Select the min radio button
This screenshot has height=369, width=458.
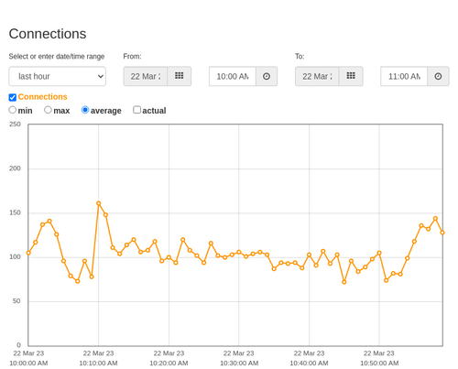click(13, 110)
